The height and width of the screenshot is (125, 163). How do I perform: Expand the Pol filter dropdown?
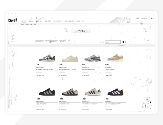click(47, 42)
